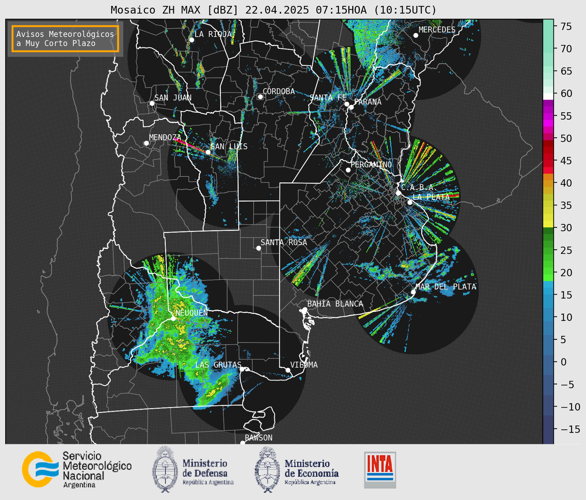Click the Córdoba city marker dot
This screenshot has width=586, height=500.
260,97
